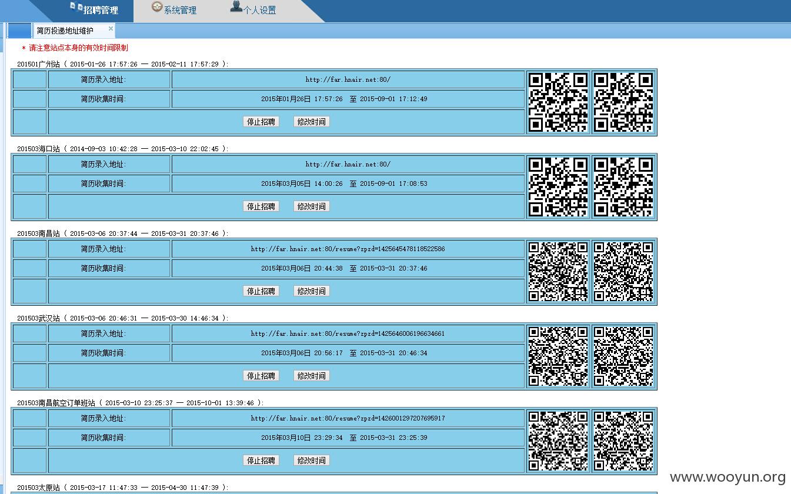Screen dimensions: 791x494
Task: Click 停止招聘 for 201503海口站
Action: [261, 206]
